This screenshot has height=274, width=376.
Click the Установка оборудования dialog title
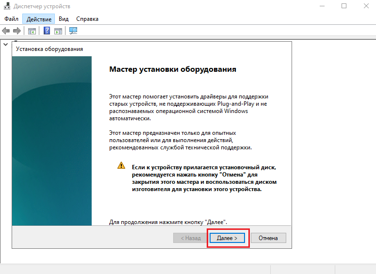(x=49, y=49)
